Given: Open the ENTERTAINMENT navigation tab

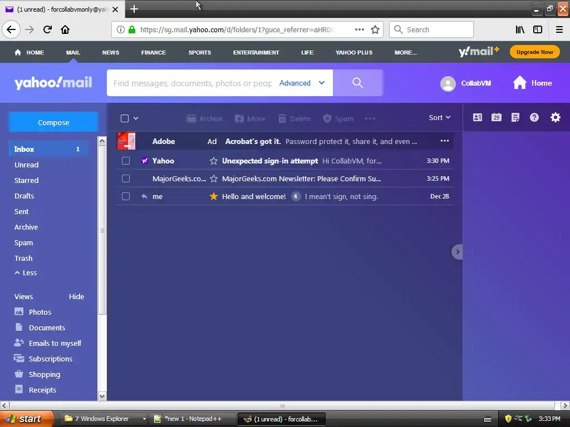Looking at the screenshot, I should click(256, 53).
